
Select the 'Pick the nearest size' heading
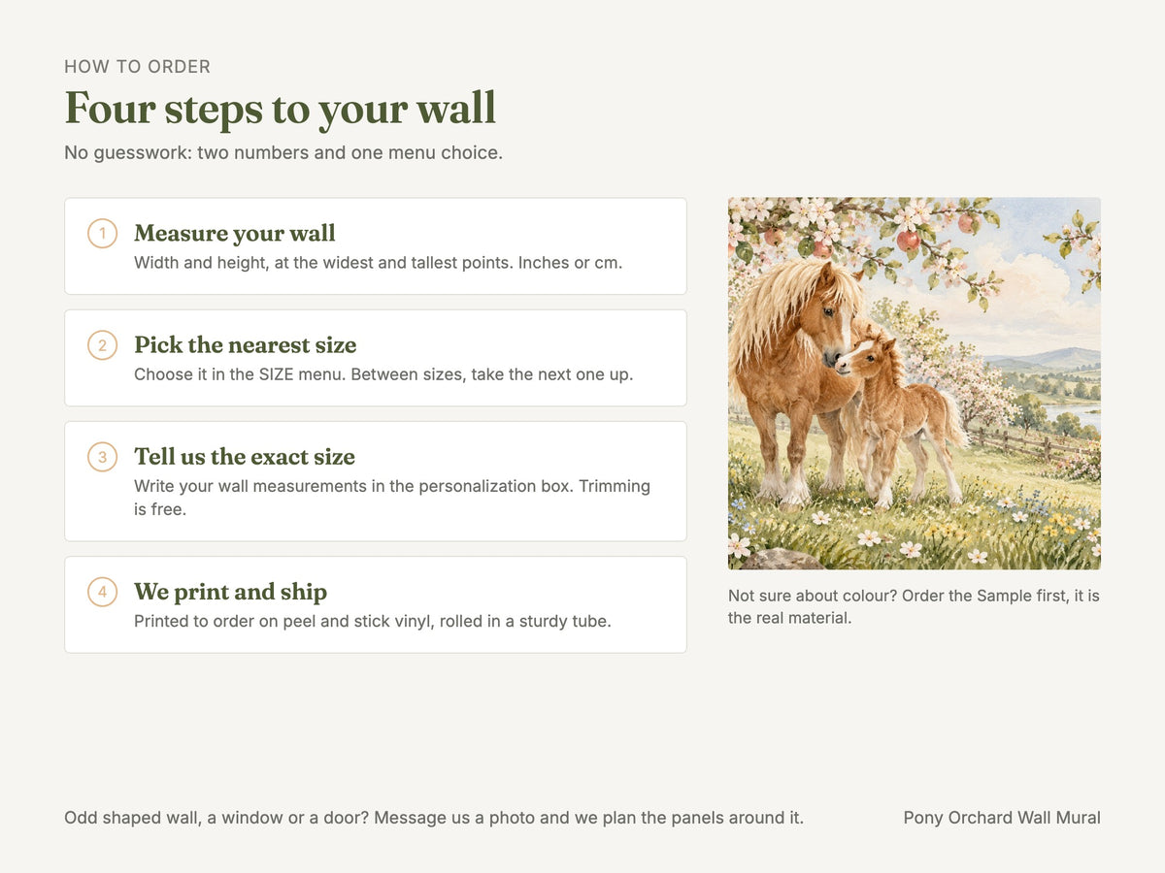pos(246,345)
